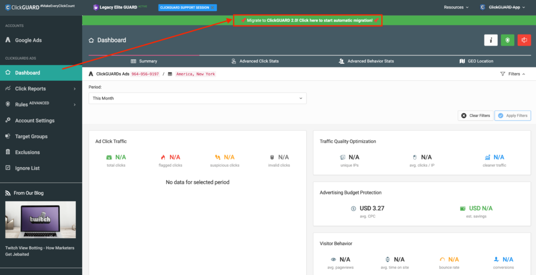Click the avg. pageviews eye icon
Viewport: 536px width, 275px height.
click(333, 259)
